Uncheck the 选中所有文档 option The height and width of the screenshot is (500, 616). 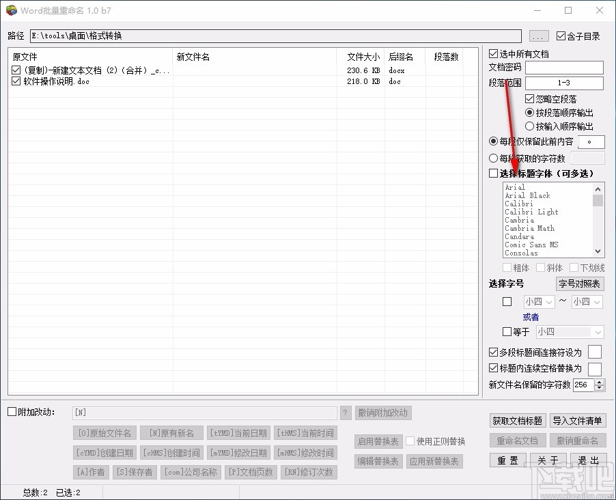(x=493, y=53)
